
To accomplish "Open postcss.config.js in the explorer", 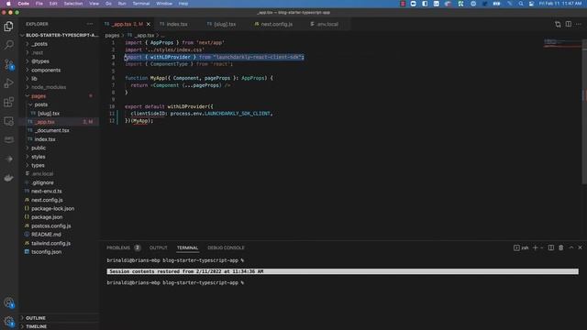I will [x=51, y=225].
